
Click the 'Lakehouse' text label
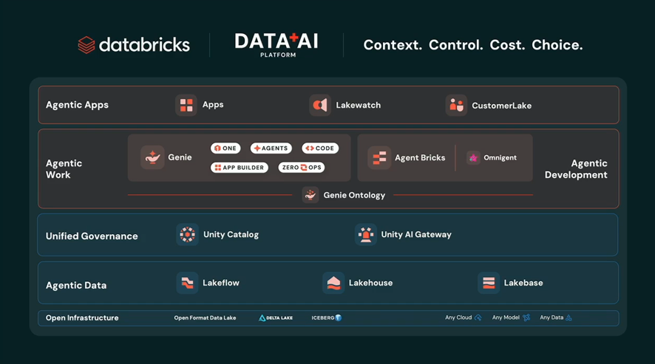click(371, 283)
